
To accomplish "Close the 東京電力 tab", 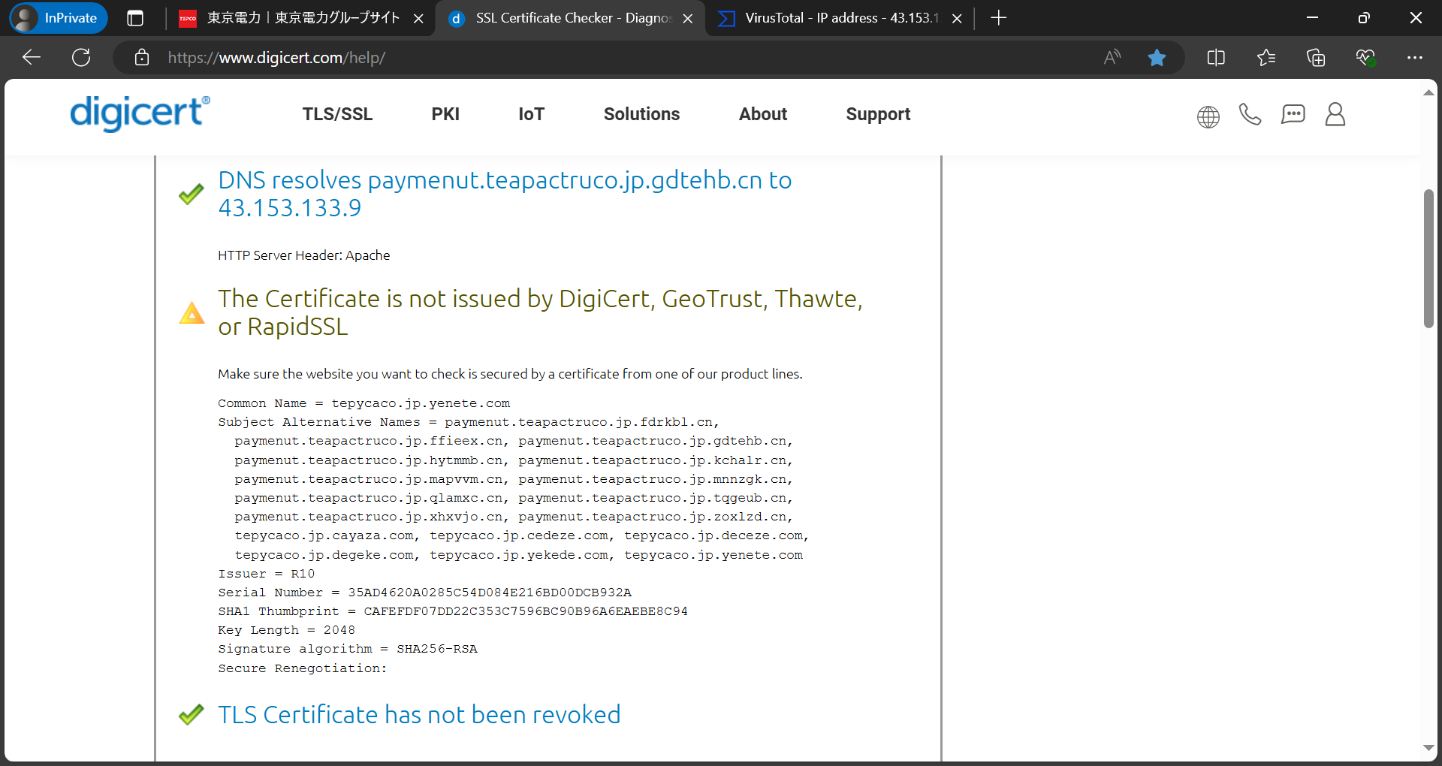I will click(418, 18).
